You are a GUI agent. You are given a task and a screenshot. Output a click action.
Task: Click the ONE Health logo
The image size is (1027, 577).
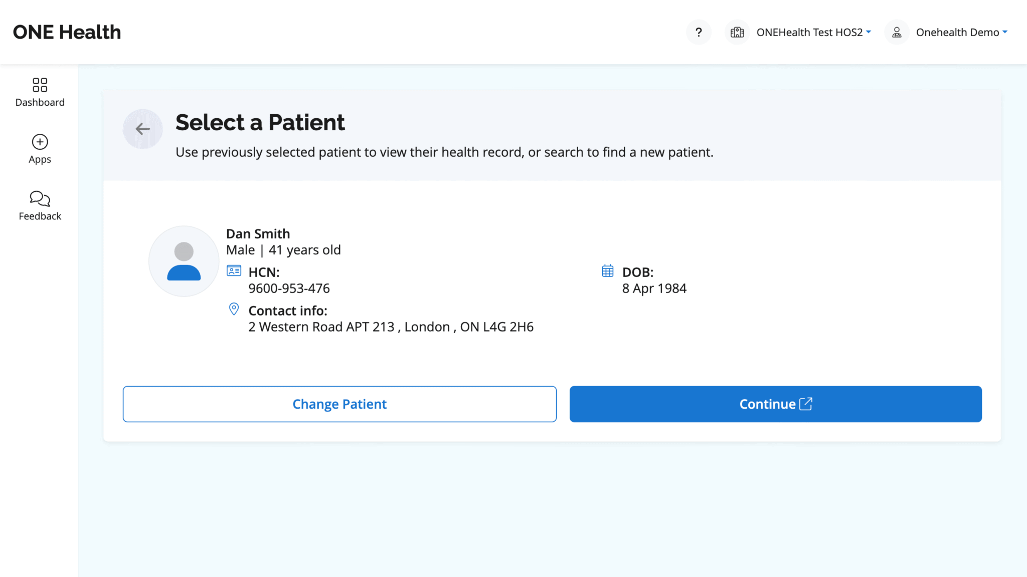[x=67, y=32]
